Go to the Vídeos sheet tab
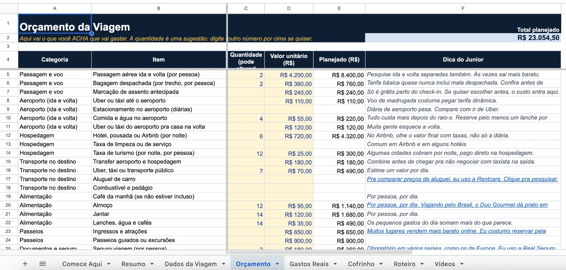This screenshot has height=270, width=566. pyautogui.click(x=445, y=264)
